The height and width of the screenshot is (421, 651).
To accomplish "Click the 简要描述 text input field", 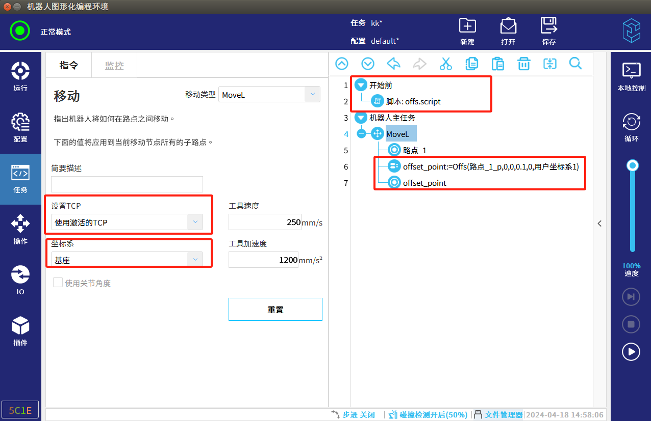I will click(127, 184).
